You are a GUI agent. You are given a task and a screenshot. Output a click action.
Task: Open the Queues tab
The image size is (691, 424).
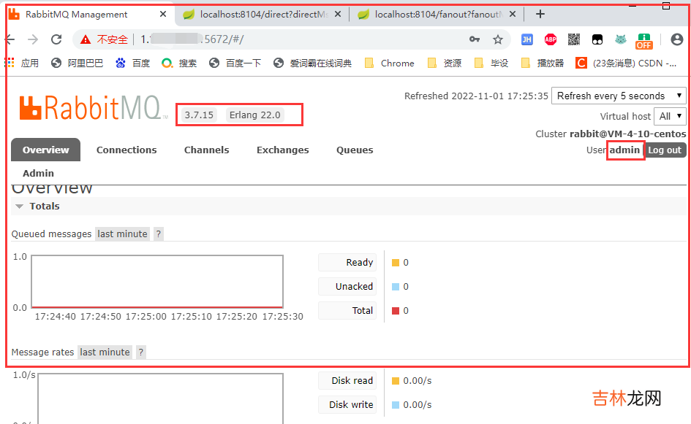(x=355, y=150)
